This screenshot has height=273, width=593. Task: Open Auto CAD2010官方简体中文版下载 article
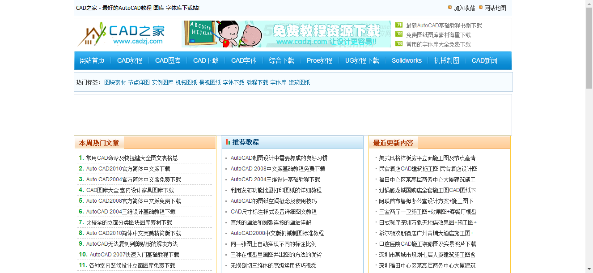click(128, 169)
